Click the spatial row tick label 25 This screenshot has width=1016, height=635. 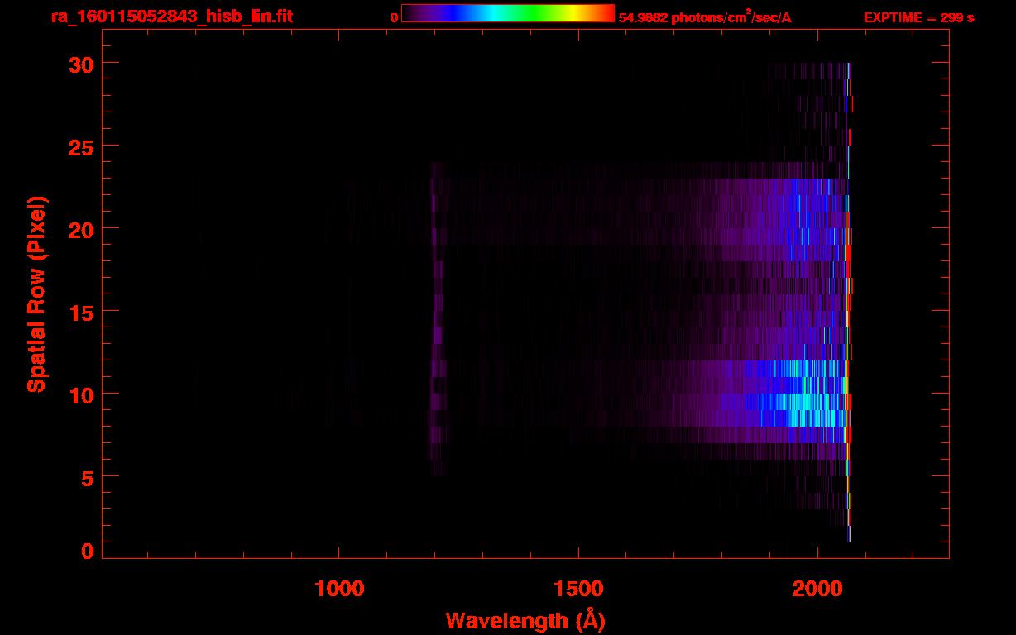81,146
